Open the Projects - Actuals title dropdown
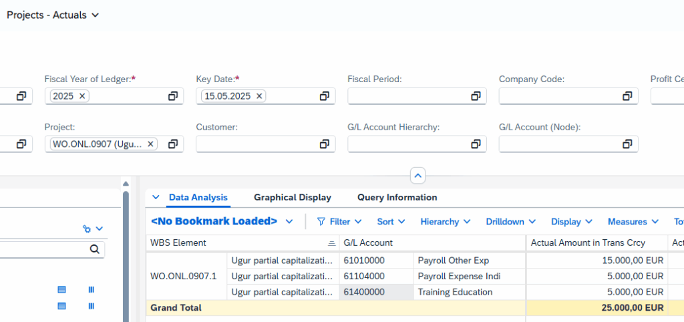 (95, 15)
